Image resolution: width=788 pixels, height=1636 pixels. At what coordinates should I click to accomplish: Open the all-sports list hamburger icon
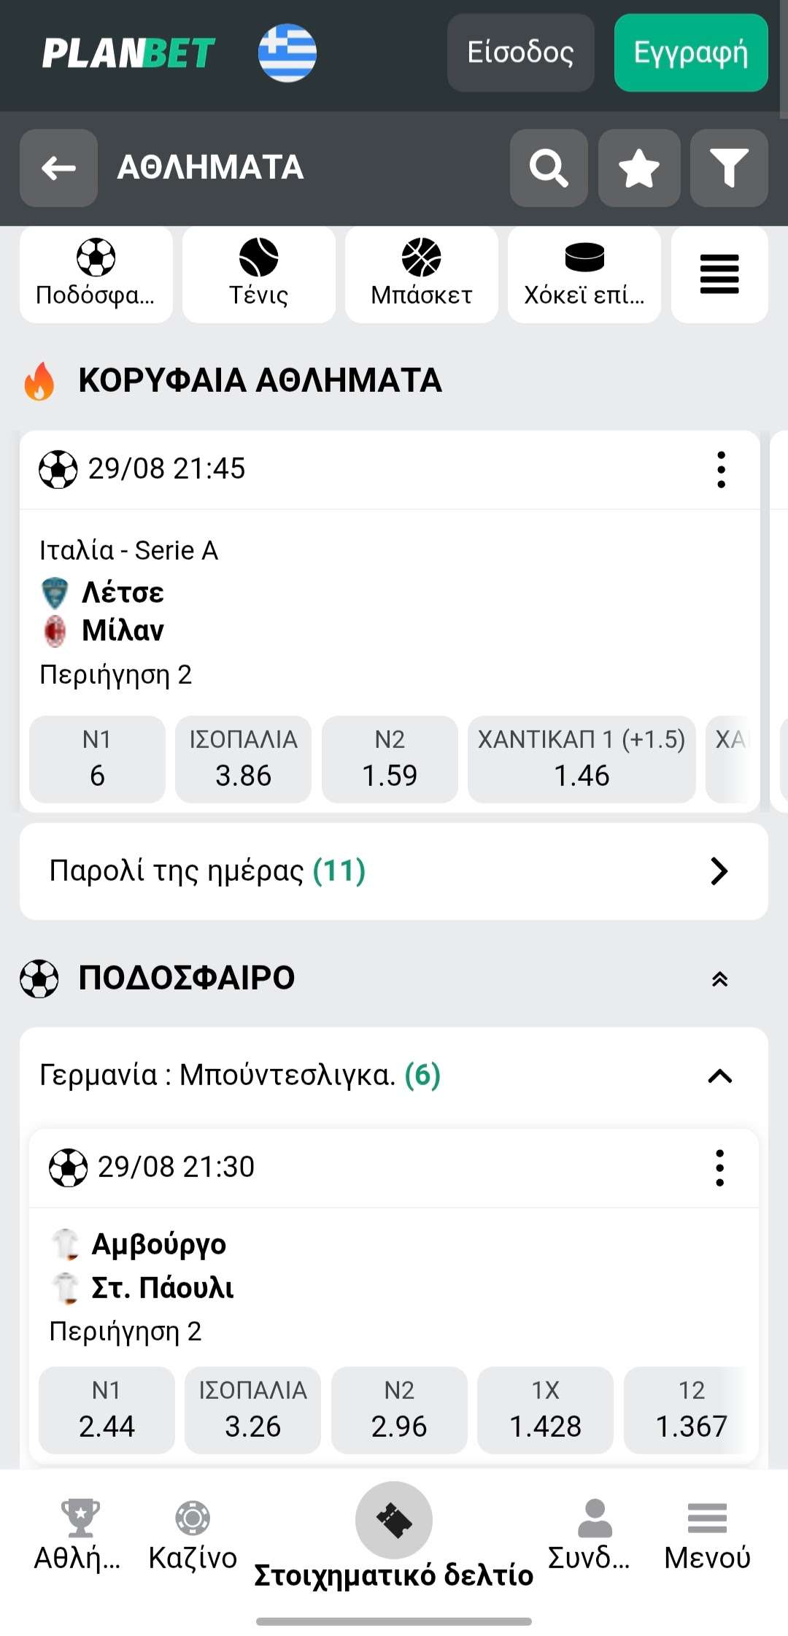coord(719,274)
